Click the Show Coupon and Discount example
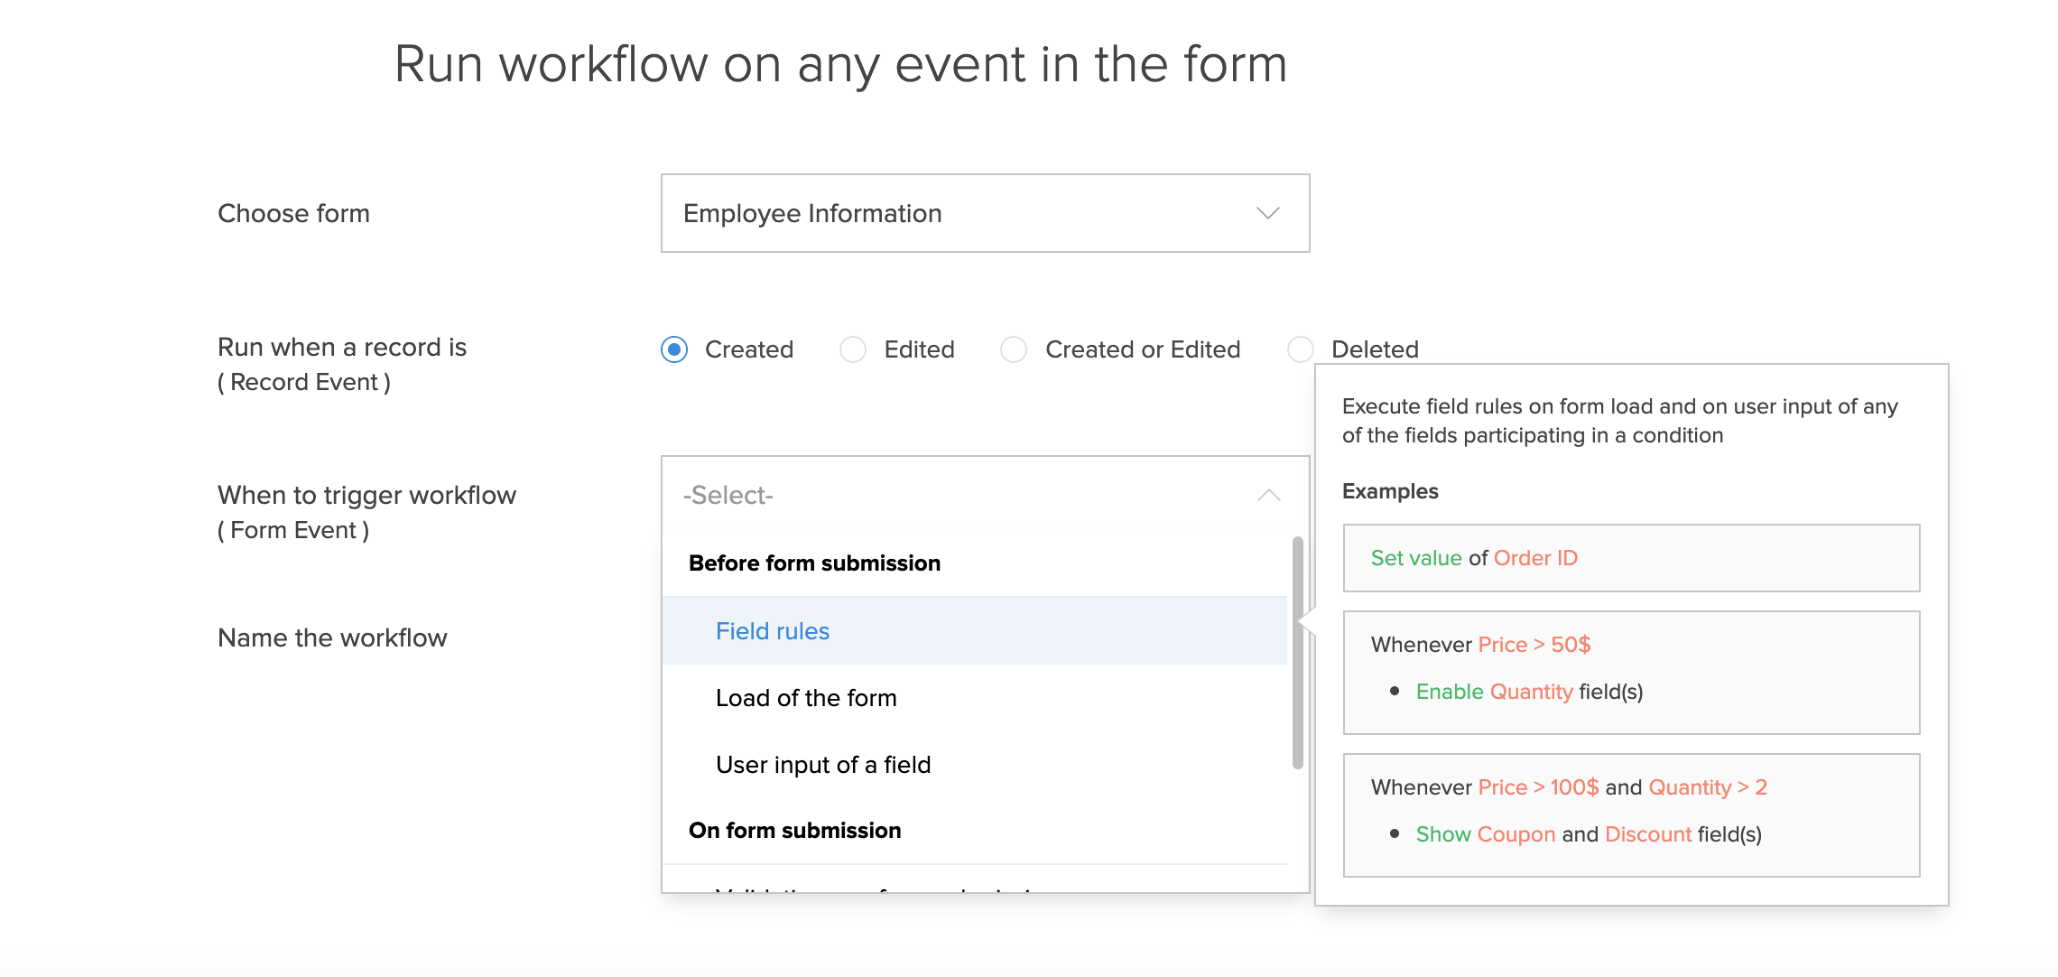This screenshot has width=2058, height=977. tap(1630, 814)
